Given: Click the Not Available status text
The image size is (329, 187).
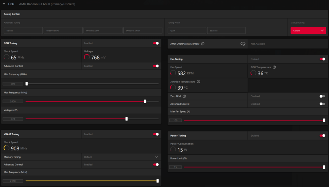Looking at the screenshot, I should tap(258, 44).
